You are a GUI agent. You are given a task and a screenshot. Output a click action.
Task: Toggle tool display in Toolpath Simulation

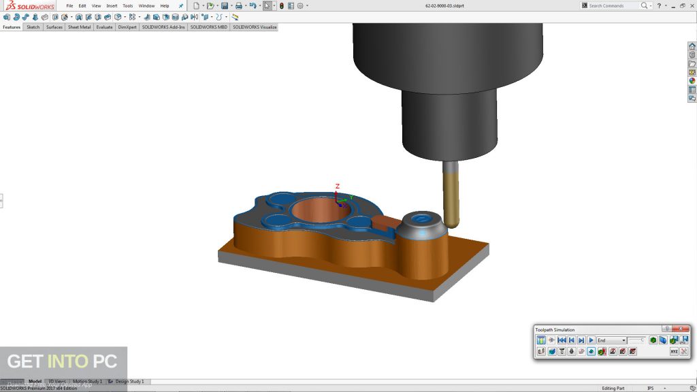(562, 351)
